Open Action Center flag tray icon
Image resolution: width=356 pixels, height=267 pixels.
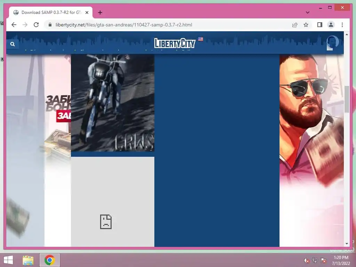[x=323, y=260]
